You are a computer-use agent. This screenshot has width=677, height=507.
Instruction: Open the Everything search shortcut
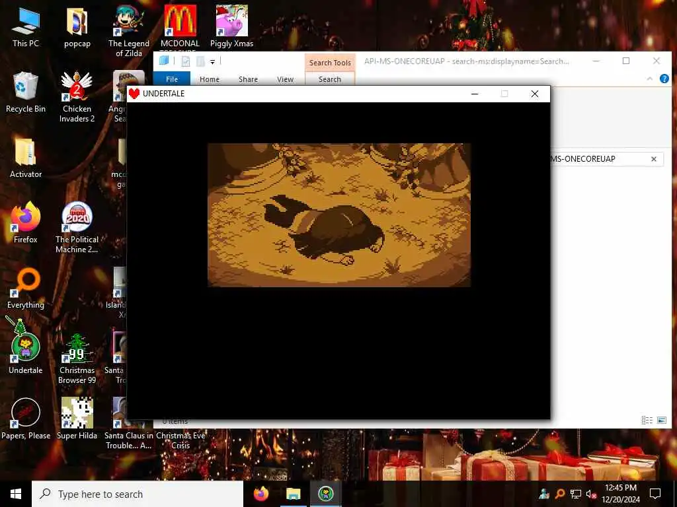pyautogui.click(x=26, y=289)
